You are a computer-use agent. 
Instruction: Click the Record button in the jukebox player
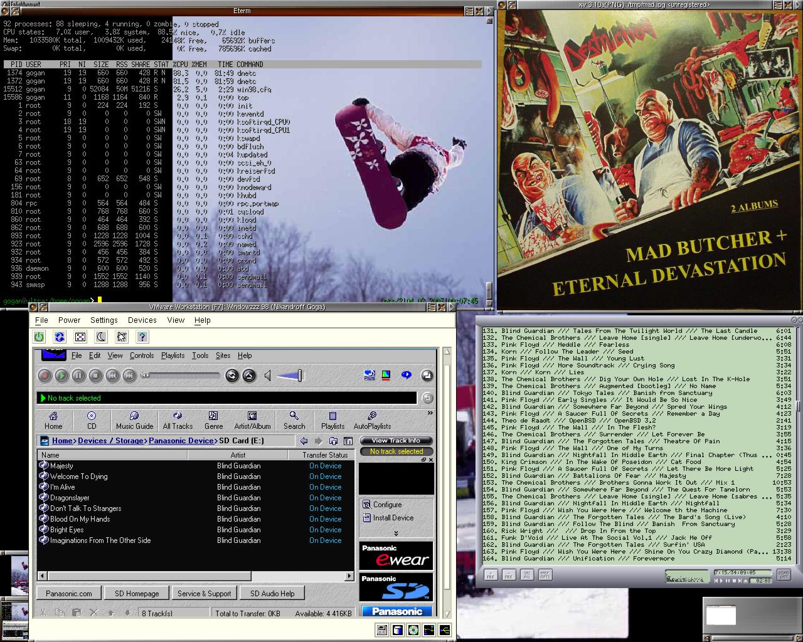pos(45,376)
